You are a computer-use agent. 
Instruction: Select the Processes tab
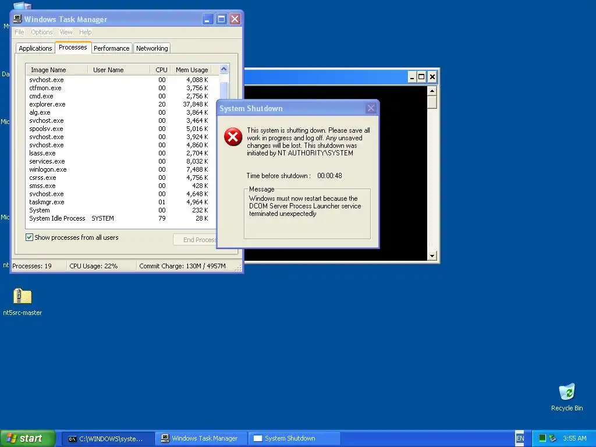click(73, 47)
